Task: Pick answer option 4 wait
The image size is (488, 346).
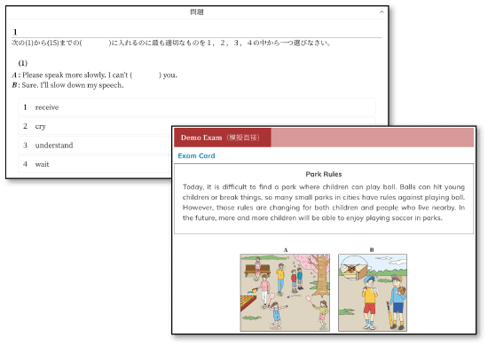Action: 95,164
